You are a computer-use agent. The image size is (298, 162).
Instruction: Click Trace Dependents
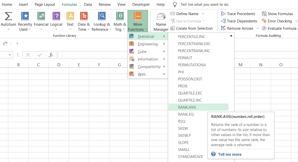coord(239,21)
